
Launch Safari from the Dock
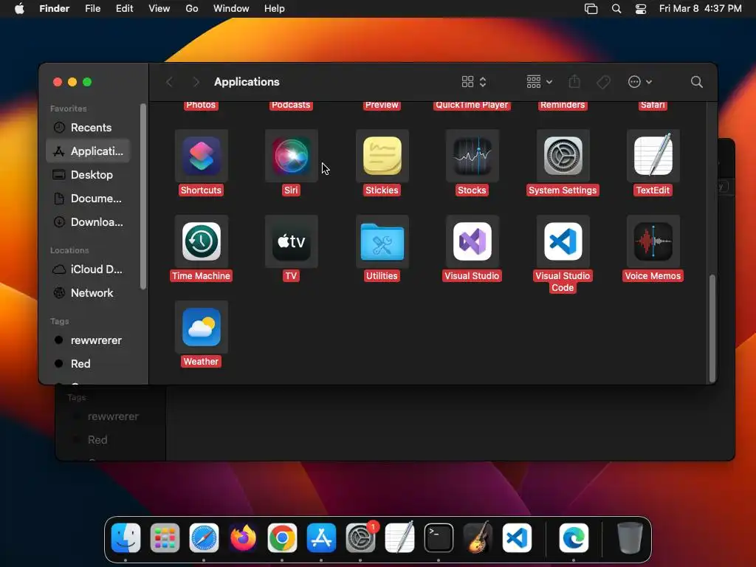[204, 537]
